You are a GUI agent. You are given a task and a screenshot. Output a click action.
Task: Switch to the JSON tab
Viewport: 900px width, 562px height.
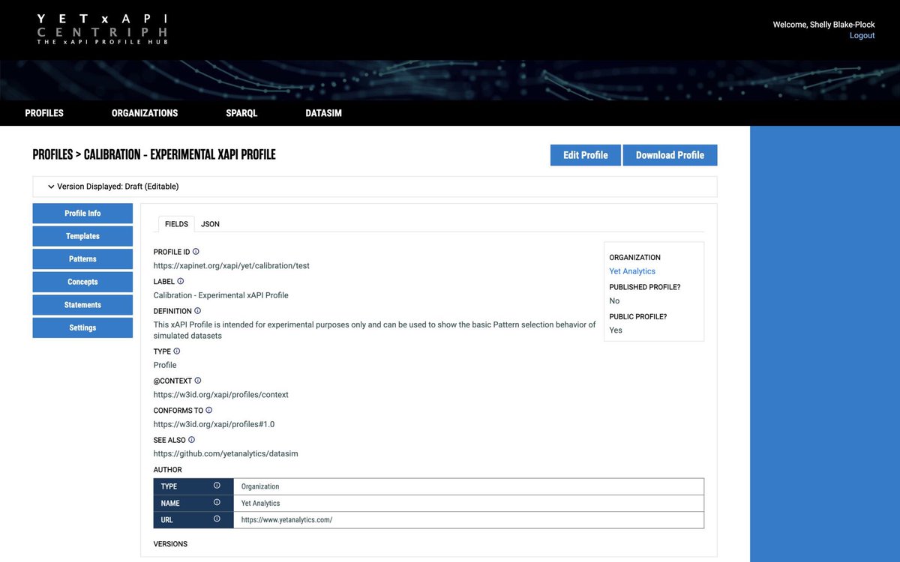pyautogui.click(x=210, y=224)
